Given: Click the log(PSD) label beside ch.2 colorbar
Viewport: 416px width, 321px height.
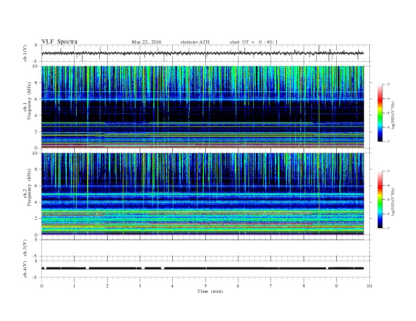Looking at the screenshot, I should point(393,202).
